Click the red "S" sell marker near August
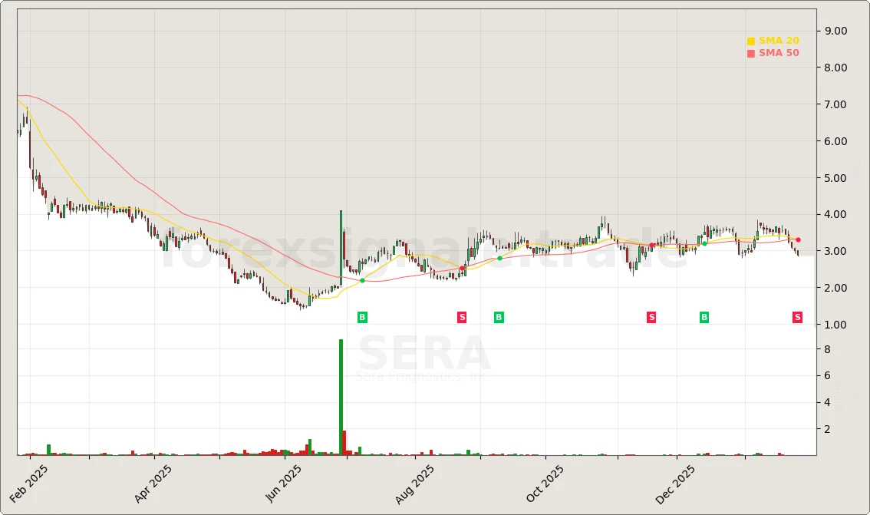The width and height of the screenshot is (870, 515). click(x=462, y=317)
